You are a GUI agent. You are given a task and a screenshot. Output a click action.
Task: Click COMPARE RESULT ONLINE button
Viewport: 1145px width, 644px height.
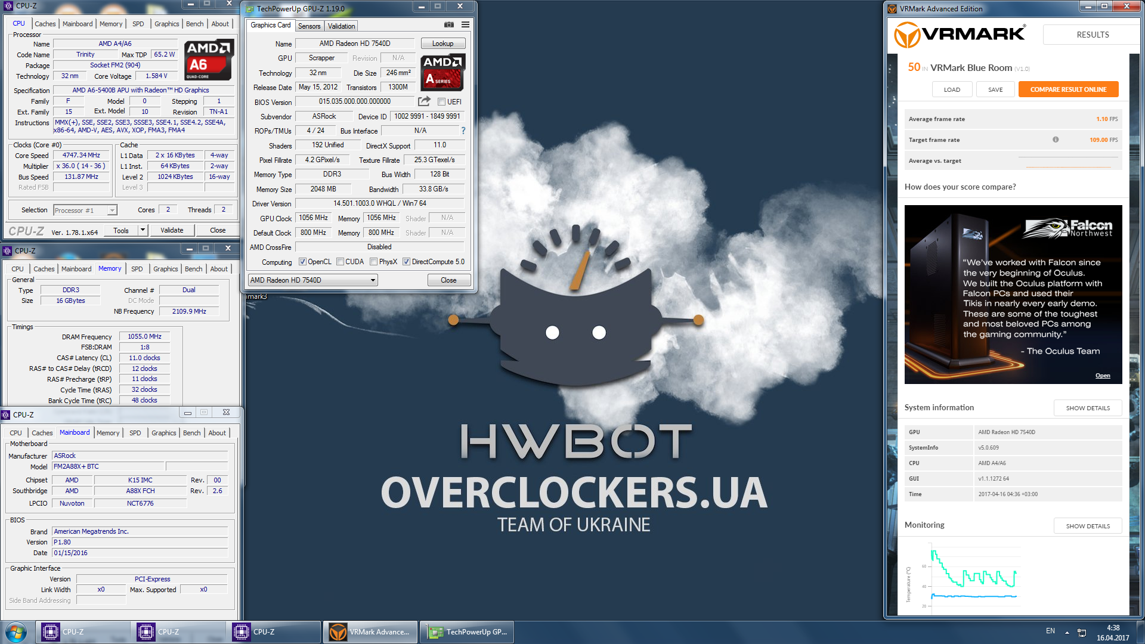click(1068, 89)
